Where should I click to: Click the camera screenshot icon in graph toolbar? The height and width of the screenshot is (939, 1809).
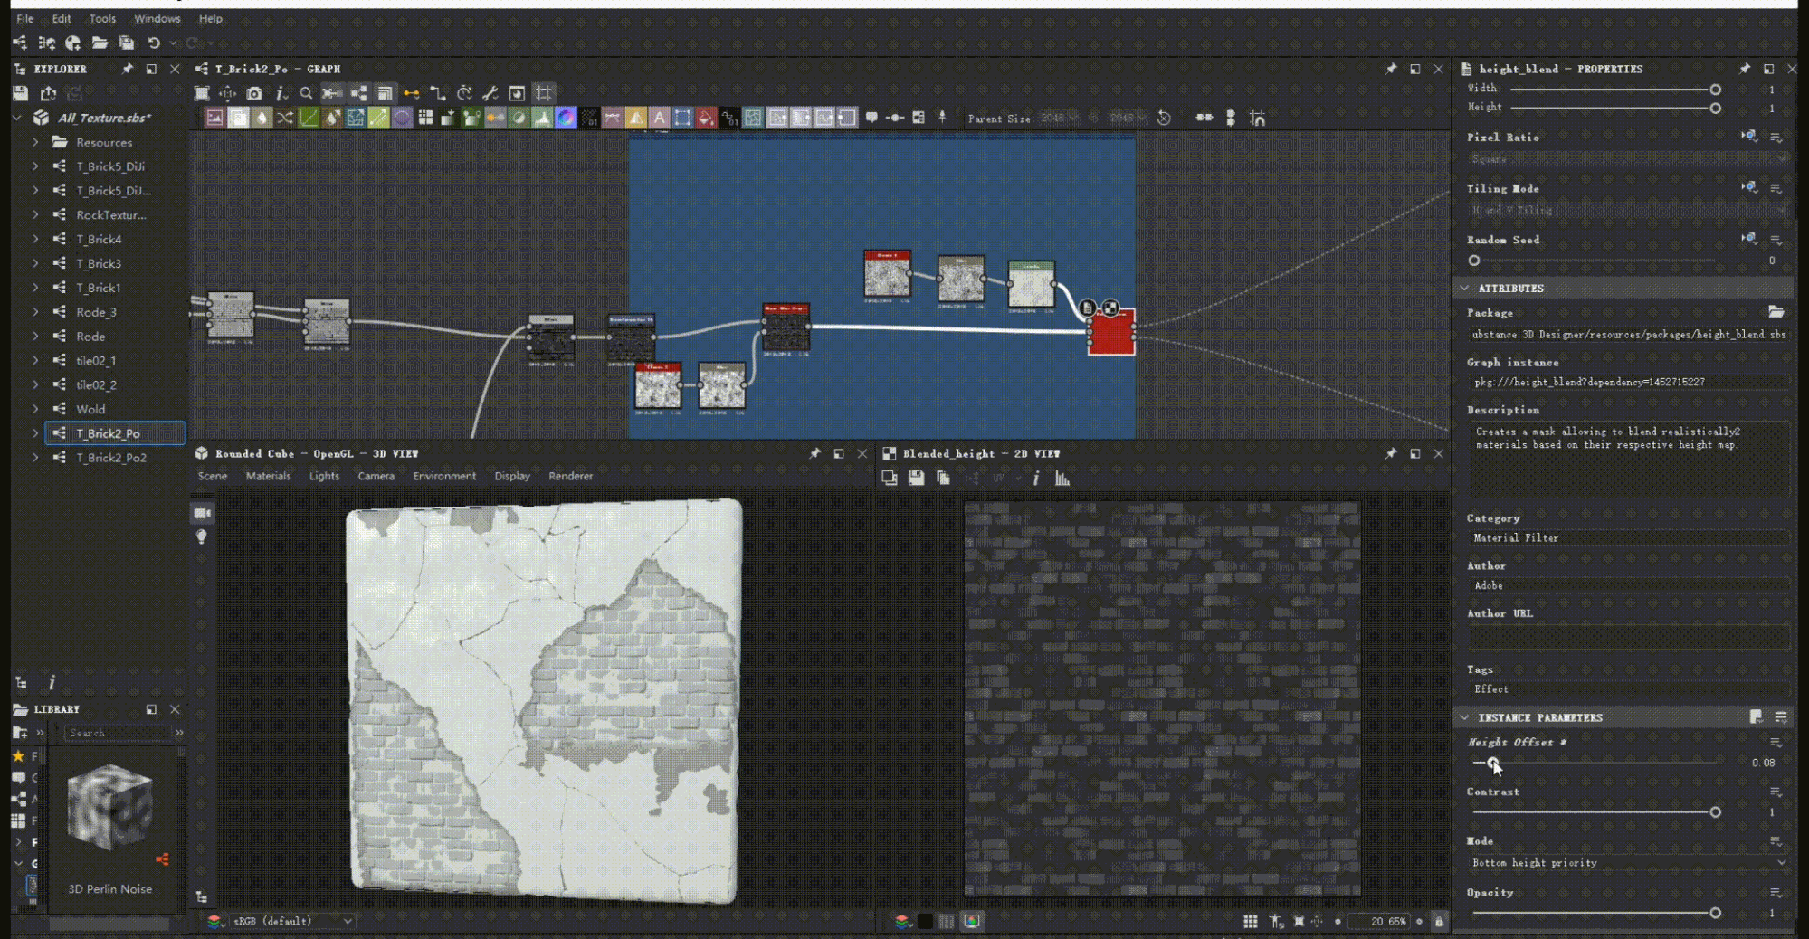254,93
